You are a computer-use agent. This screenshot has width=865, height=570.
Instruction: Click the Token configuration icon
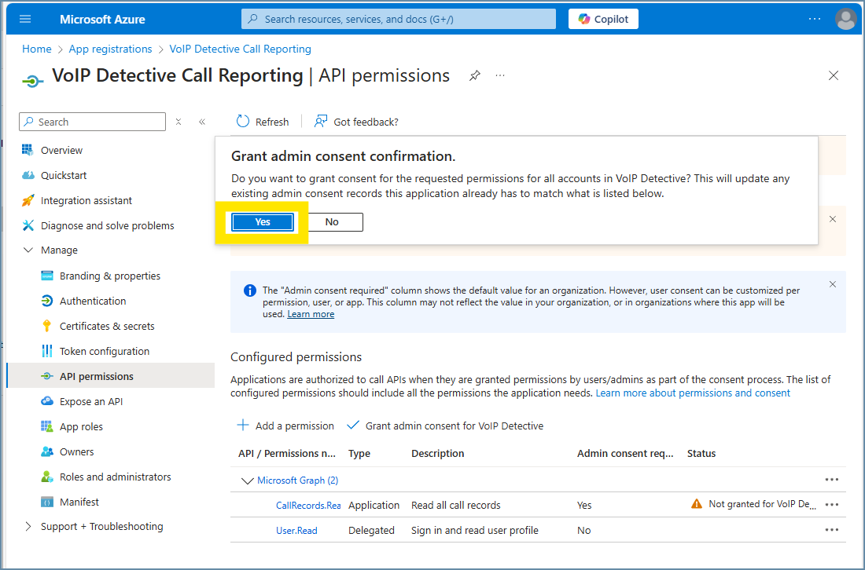[x=47, y=352]
